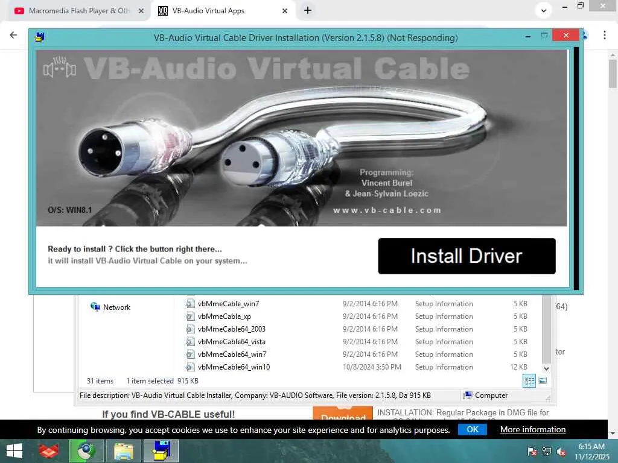Click icon of vbMmeCable_win7 file
The height and width of the screenshot is (463, 618).
click(190, 304)
